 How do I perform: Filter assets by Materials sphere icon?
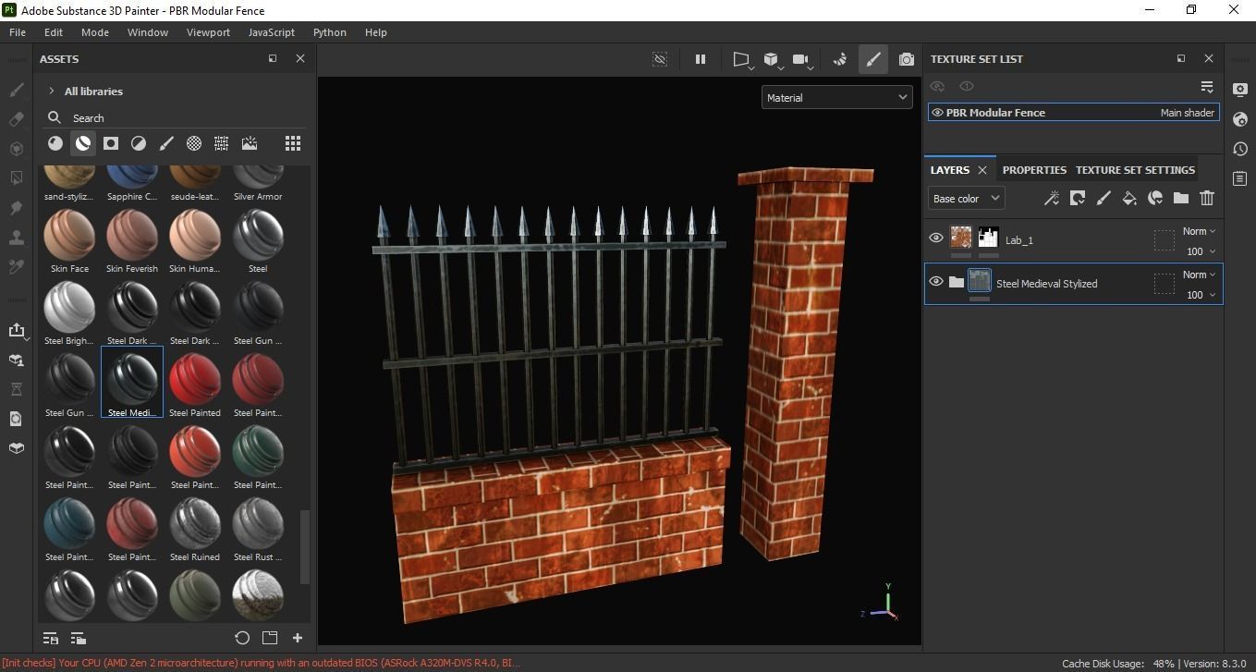pyautogui.click(x=55, y=143)
